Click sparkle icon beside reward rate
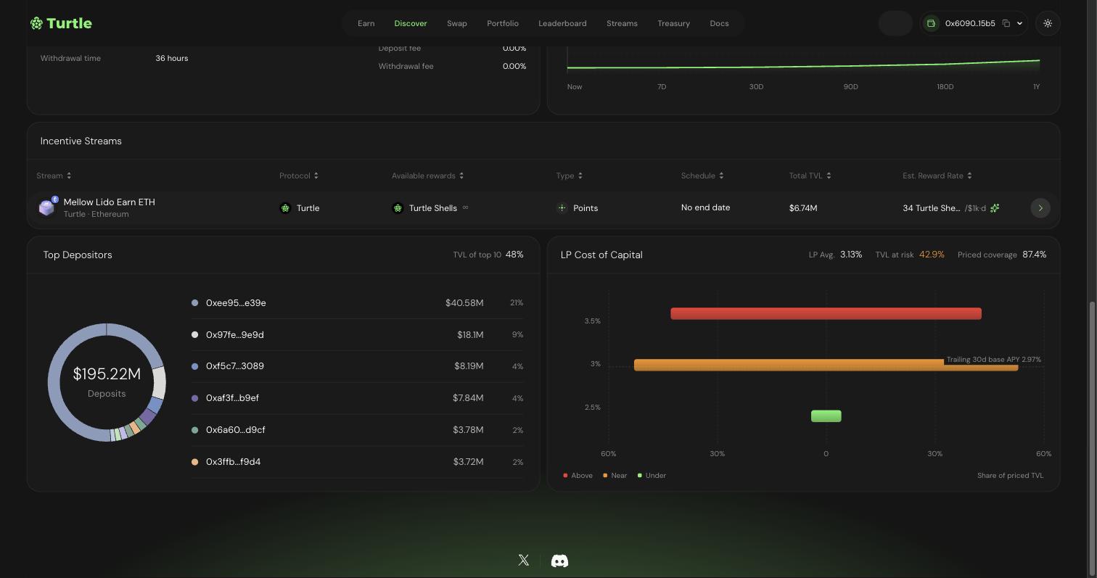The width and height of the screenshot is (1097, 578). click(995, 208)
